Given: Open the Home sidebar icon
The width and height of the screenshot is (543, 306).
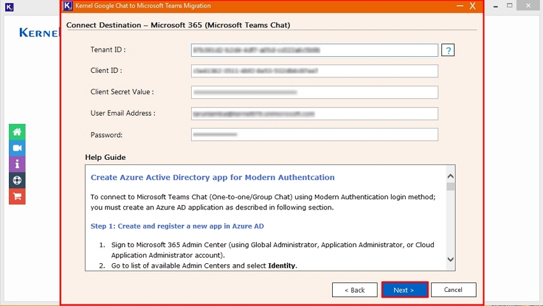Looking at the screenshot, I should 17,132.
